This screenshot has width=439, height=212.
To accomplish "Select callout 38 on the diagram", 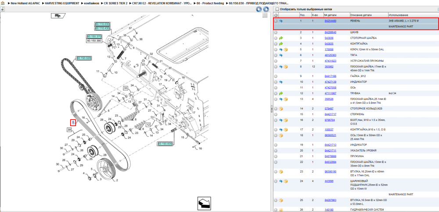I will 70,130.
